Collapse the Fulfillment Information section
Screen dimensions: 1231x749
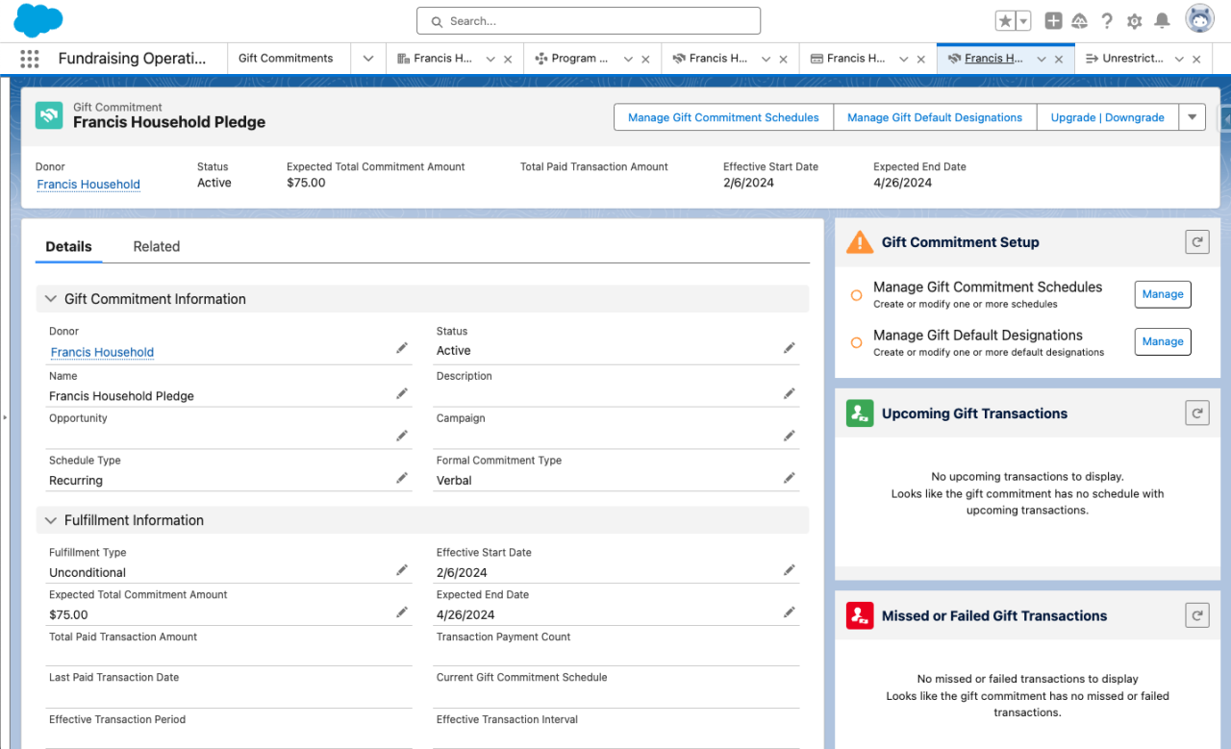51,520
